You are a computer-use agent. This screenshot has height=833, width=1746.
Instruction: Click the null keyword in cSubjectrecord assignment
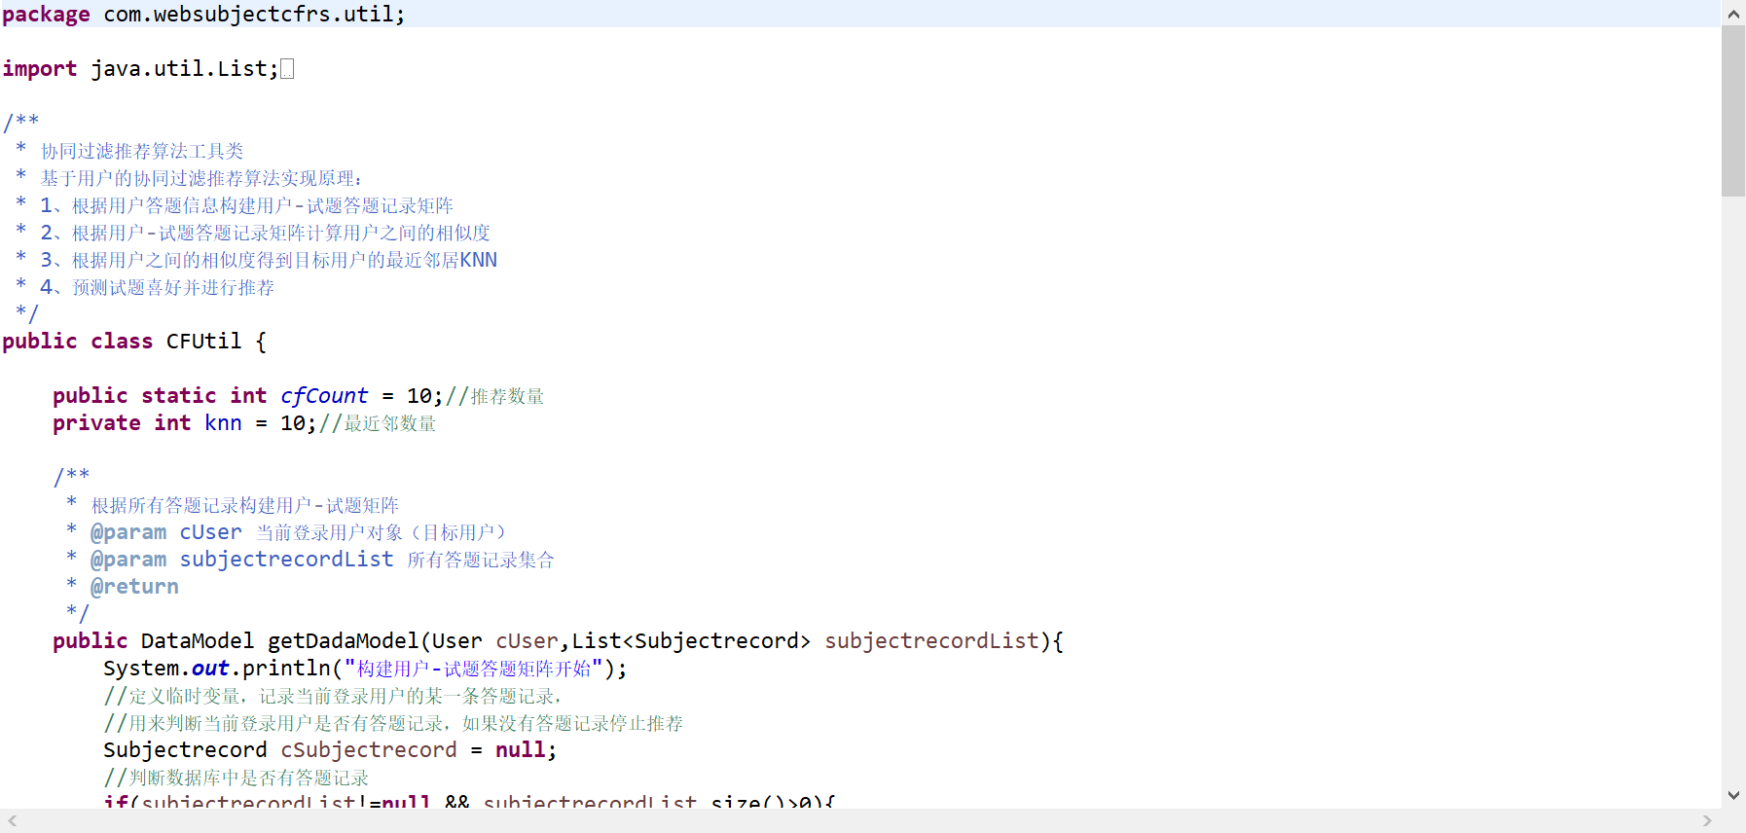pos(521,750)
